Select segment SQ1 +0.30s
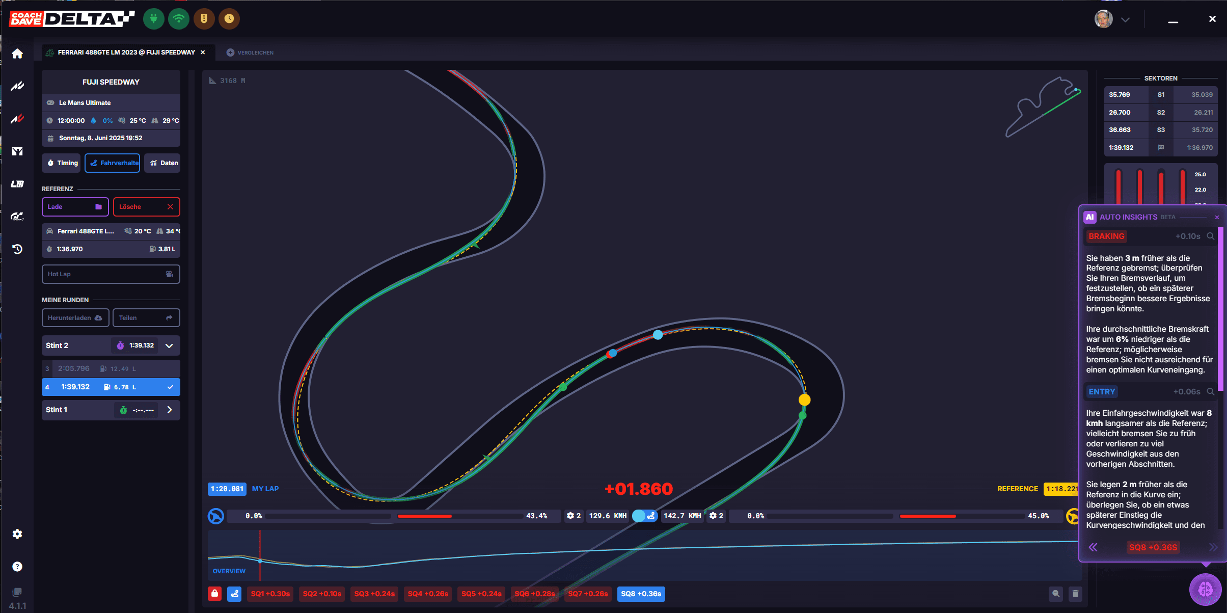Image resolution: width=1227 pixels, height=613 pixels. (x=270, y=594)
